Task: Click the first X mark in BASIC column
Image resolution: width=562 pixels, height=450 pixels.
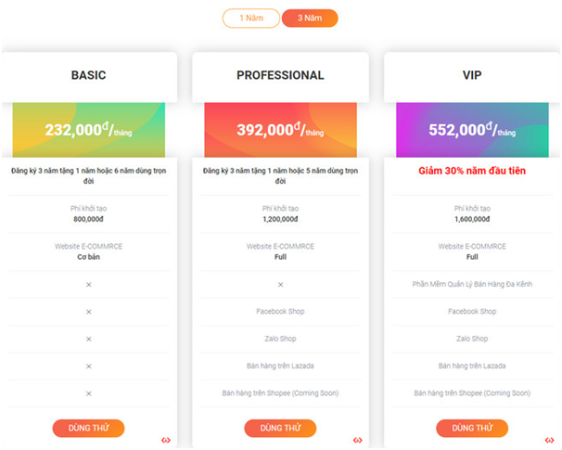Action: [89, 285]
